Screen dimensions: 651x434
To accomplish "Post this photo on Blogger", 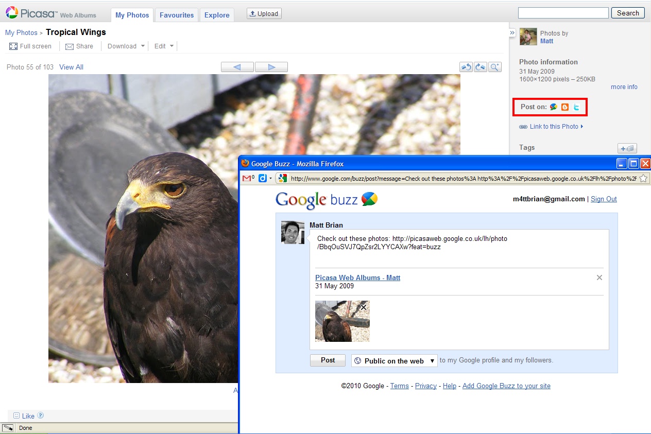I will (x=565, y=107).
